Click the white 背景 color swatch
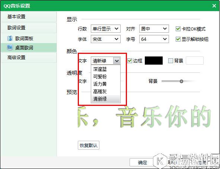The width and height of the screenshot is (220, 169). [x=195, y=61]
